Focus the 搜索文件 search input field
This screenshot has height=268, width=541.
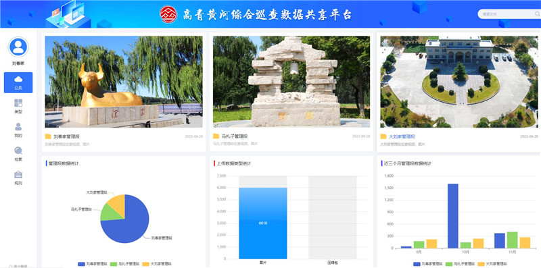(x=505, y=14)
